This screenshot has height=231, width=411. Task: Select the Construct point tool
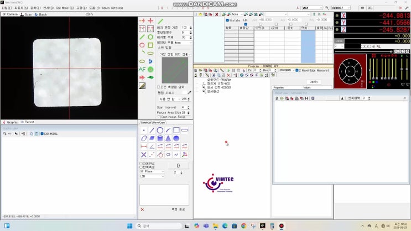coord(144,130)
